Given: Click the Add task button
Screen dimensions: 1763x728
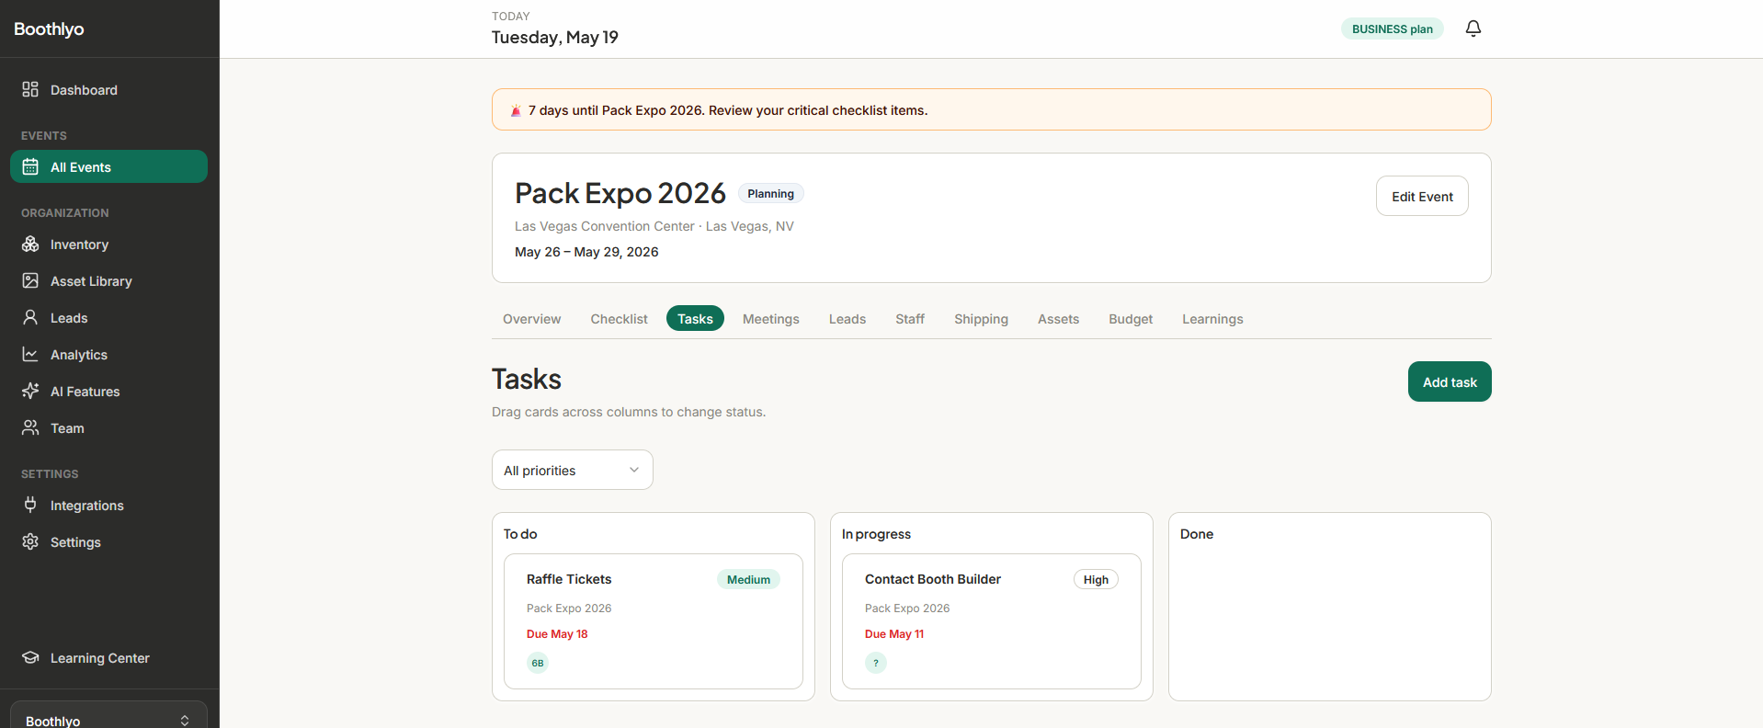Looking at the screenshot, I should pyautogui.click(x=1450, y=381).
